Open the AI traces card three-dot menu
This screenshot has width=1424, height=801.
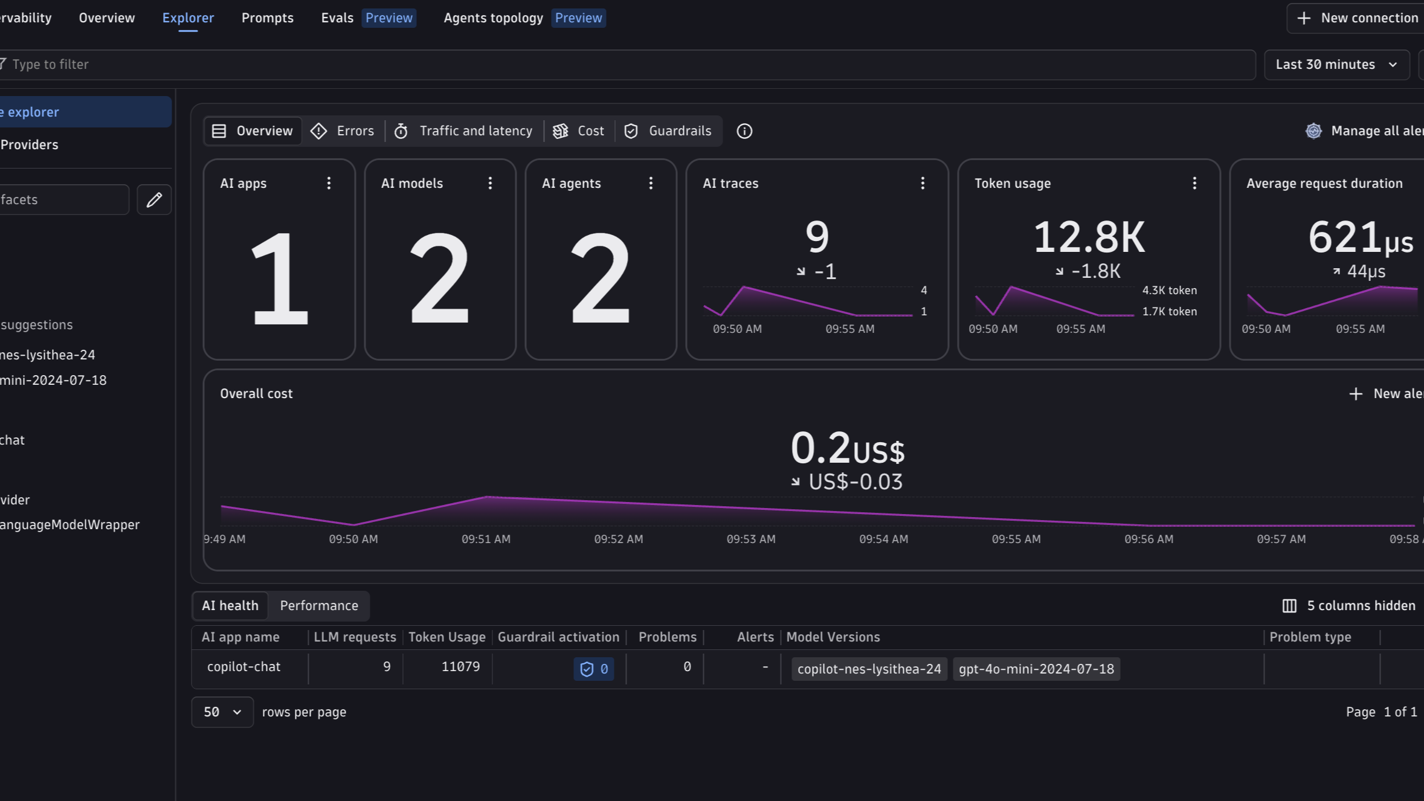click(x=923, y=183)
